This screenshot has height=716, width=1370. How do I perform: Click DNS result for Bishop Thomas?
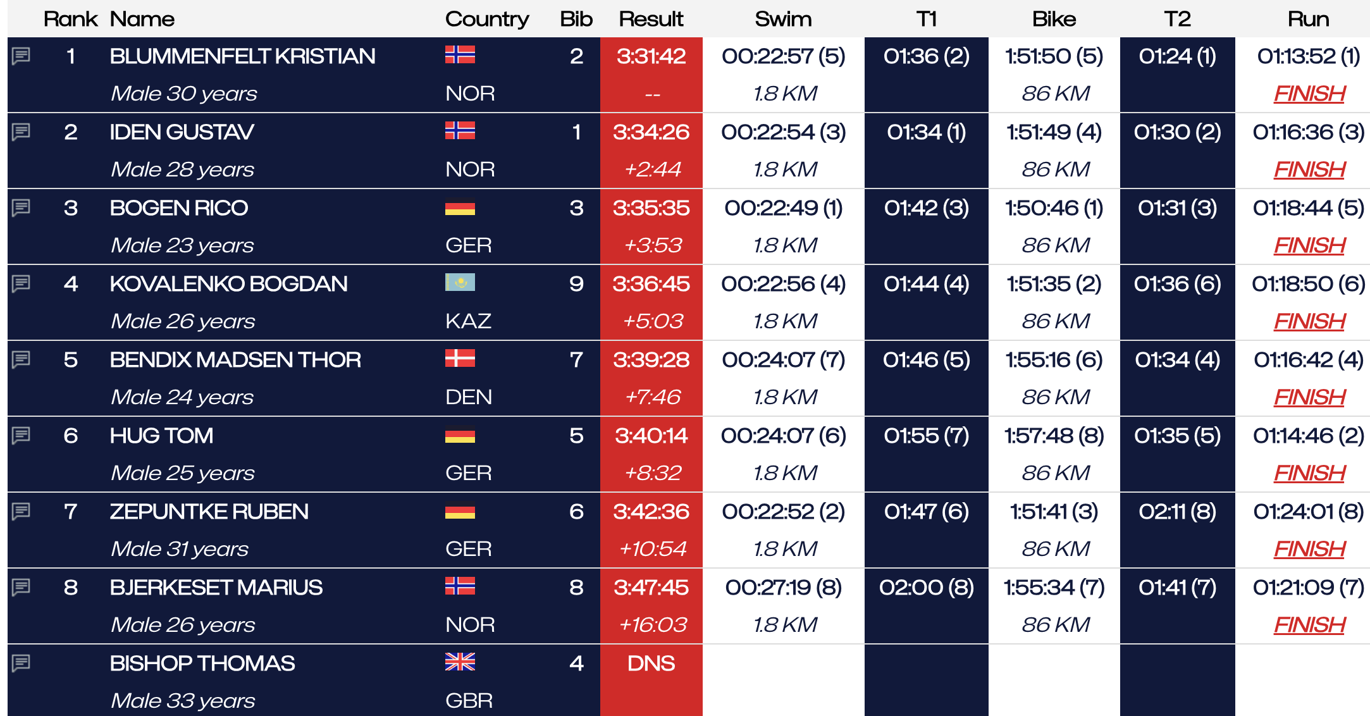tap(651, 663)
